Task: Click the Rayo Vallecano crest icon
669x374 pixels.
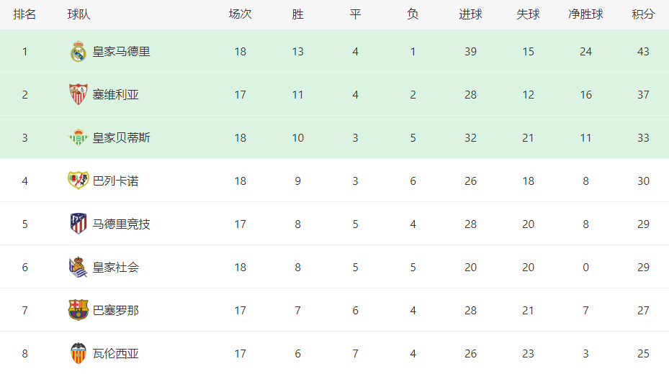Action: [x=78, y=181]
